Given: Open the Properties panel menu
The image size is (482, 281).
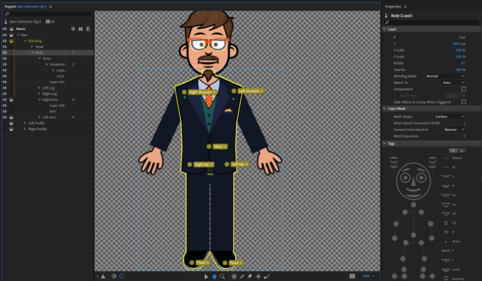Looking at the screenshot, I should pos(405,6).
